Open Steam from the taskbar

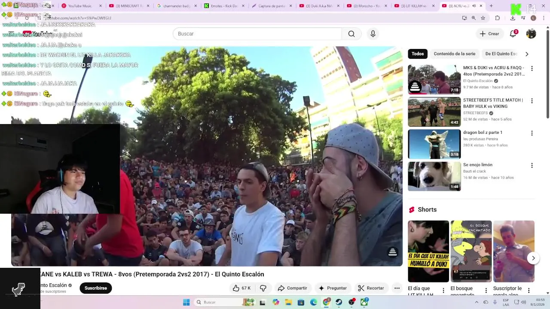click(x=339, y=303)
